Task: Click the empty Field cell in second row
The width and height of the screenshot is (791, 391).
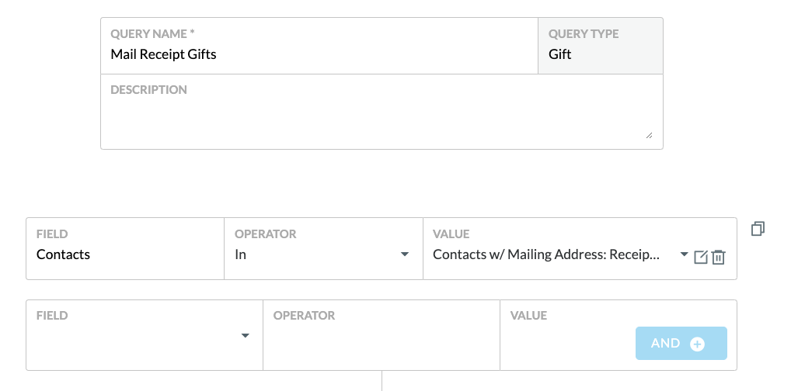Action: coord(145,335)
